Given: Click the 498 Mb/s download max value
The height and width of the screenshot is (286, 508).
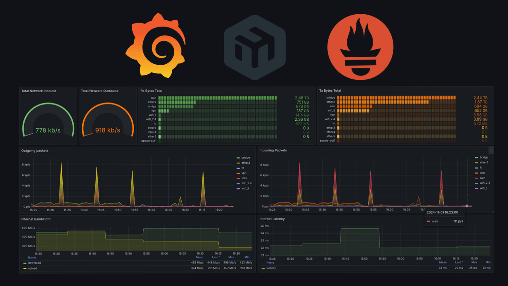Looking at the screenshot, I should click(229, 263).
